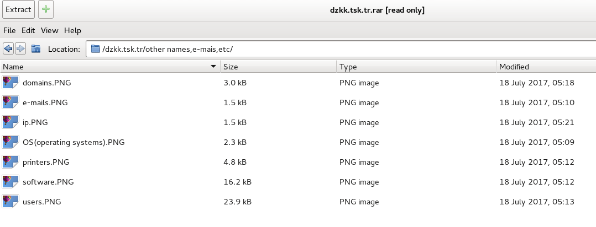Open the Help menu
Screen dimensions: 596x227
click(72, 30)
